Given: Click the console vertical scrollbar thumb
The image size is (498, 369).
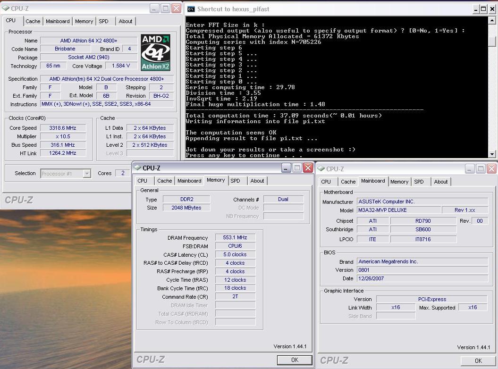Looking at the screenshot, I should [x=492, y=41].
